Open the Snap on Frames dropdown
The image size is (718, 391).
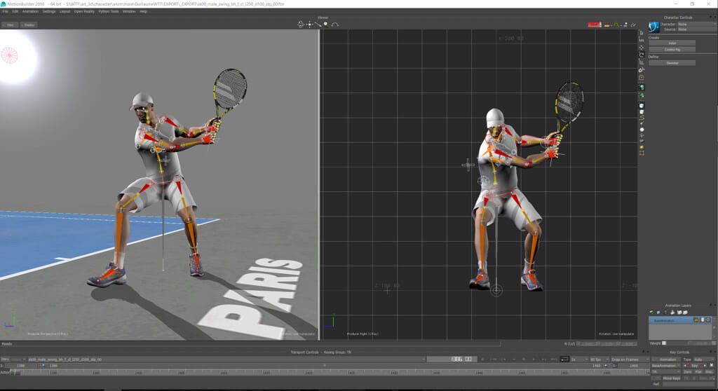pos(630,359)
